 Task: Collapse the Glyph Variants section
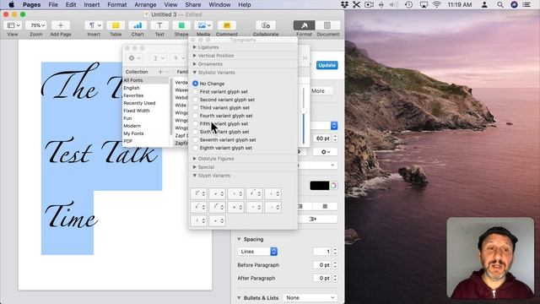(x=195, y=176)
